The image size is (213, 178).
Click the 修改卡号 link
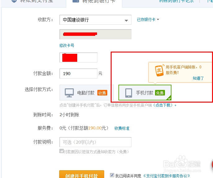(x=67, y=45)
